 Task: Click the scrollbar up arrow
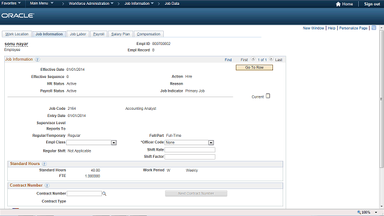point(382,28)
